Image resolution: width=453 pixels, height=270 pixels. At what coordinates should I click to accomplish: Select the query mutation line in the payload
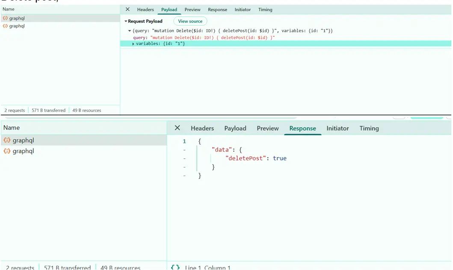(204, 38)
